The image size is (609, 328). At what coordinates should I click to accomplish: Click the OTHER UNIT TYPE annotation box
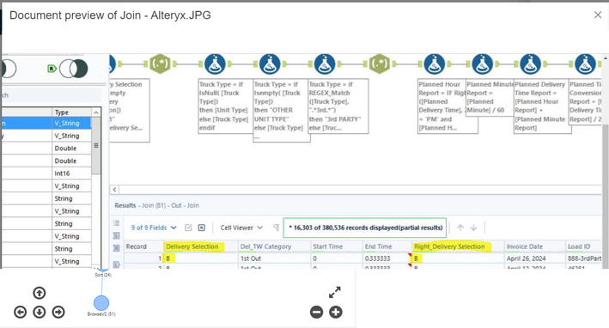(x=281, y=111)
